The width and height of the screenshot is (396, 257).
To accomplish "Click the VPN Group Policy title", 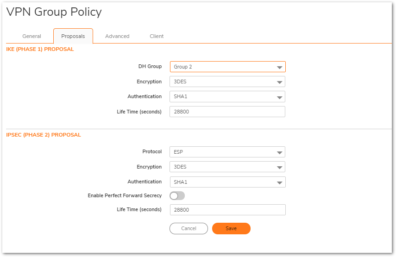I will [x=54, y=12].
